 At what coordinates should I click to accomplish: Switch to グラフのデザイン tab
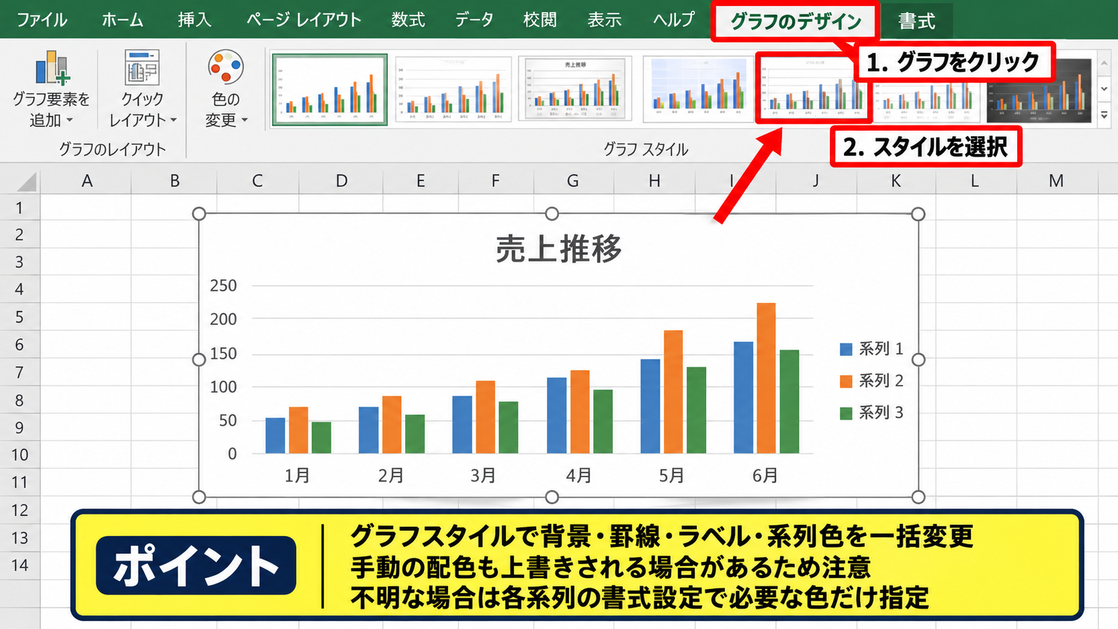pyautogui.click(x=795, y=21)
